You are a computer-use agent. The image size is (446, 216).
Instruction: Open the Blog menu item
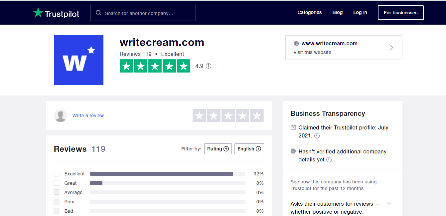(338, 12)
